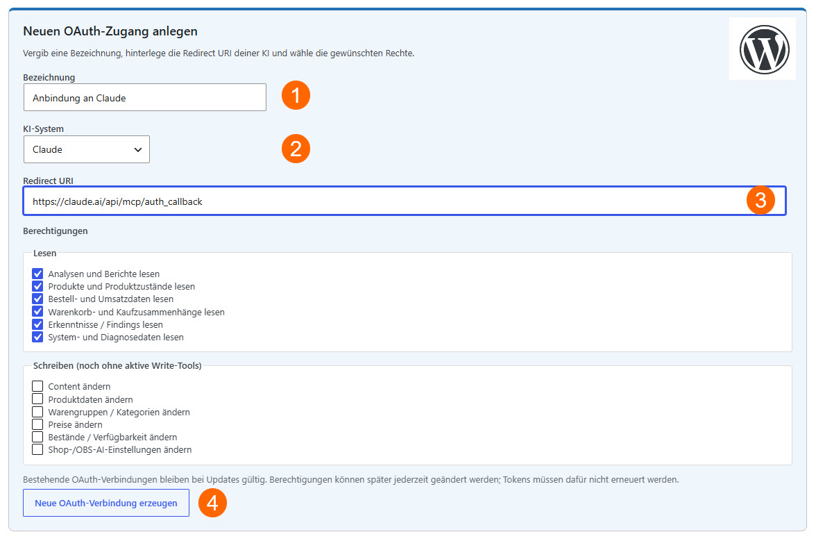This screenshot has width=816, height=541.
Task: Uncheck Analysen und Berichte lesen
Action: click(x=37, y=274)
